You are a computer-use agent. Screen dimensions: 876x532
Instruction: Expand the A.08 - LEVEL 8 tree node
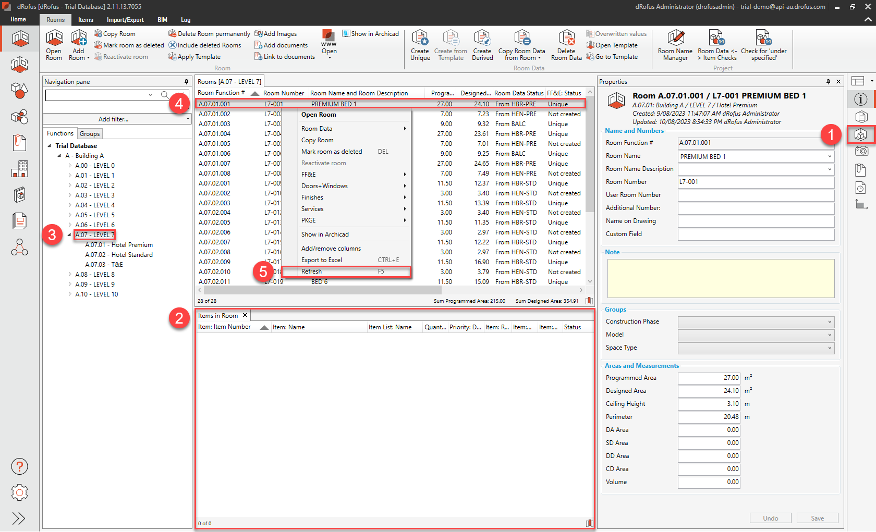[x=70, y=274]
